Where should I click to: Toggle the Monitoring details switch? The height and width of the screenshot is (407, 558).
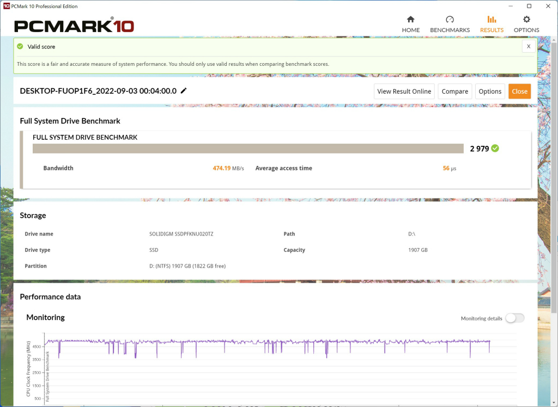515,318
